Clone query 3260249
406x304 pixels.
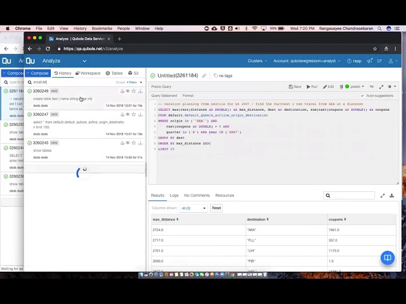click(122, 91)
